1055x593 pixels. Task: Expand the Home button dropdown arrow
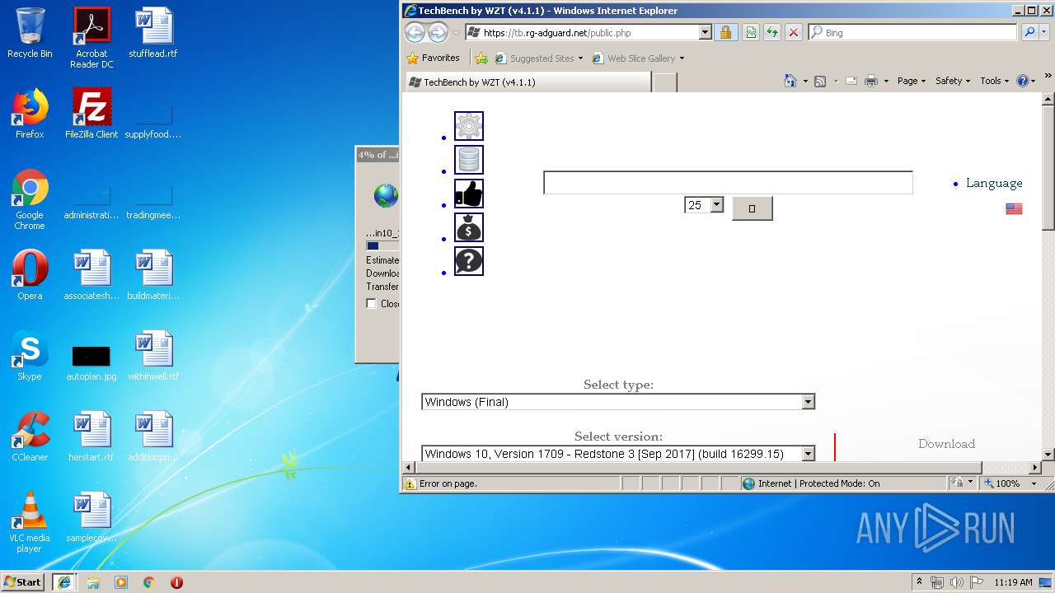click(805, 81)
